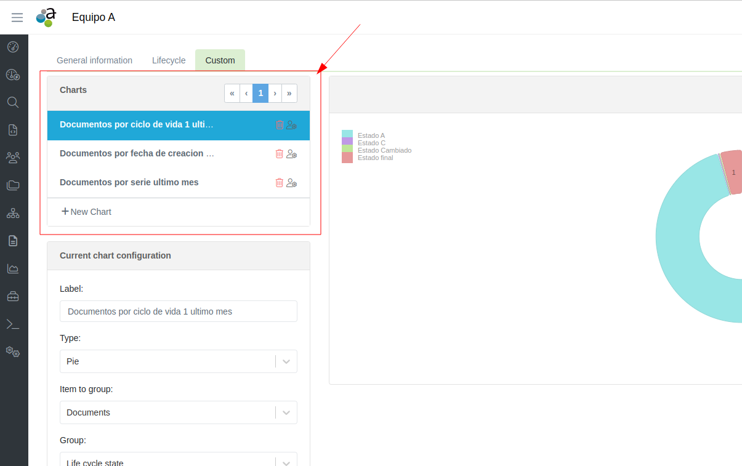The image size is (742, 466).
Task: Open the folders icon in sidebar
Action: [13, 185]
